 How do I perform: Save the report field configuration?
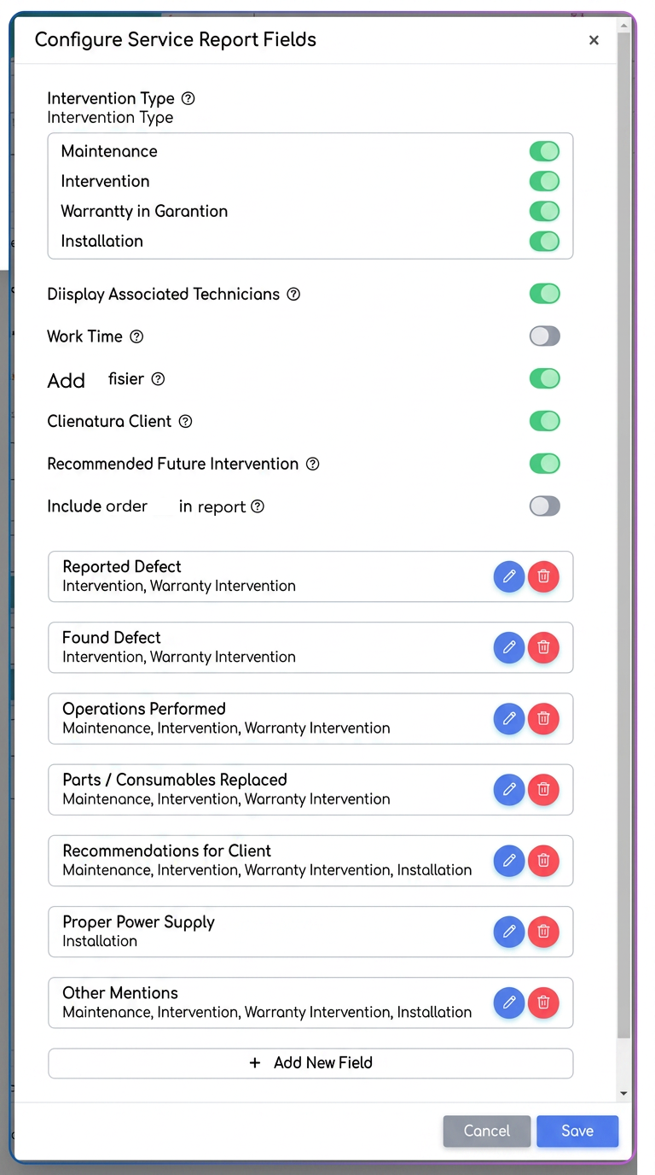coord(577,1131)
